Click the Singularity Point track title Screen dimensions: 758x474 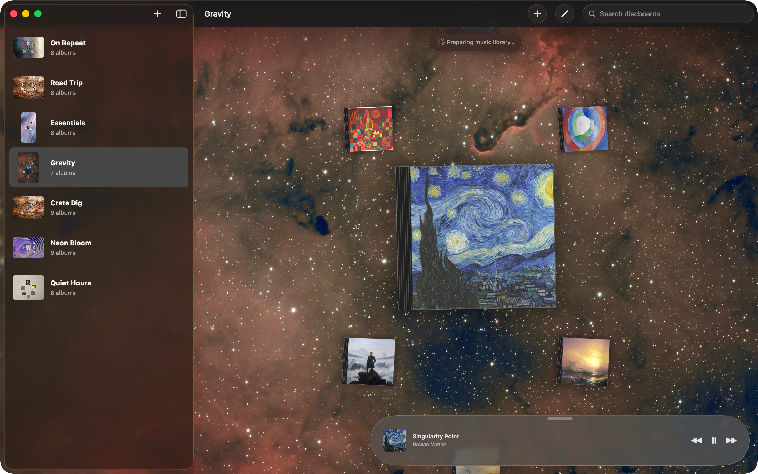tap(436, 436)
